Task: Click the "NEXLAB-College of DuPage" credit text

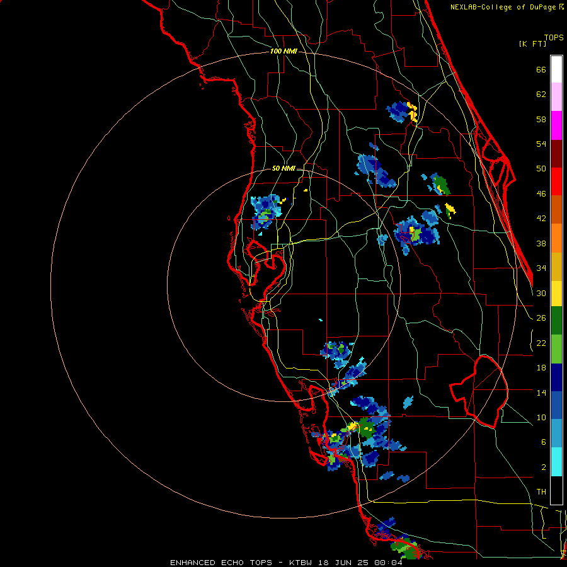Action: tap(504, 7)
